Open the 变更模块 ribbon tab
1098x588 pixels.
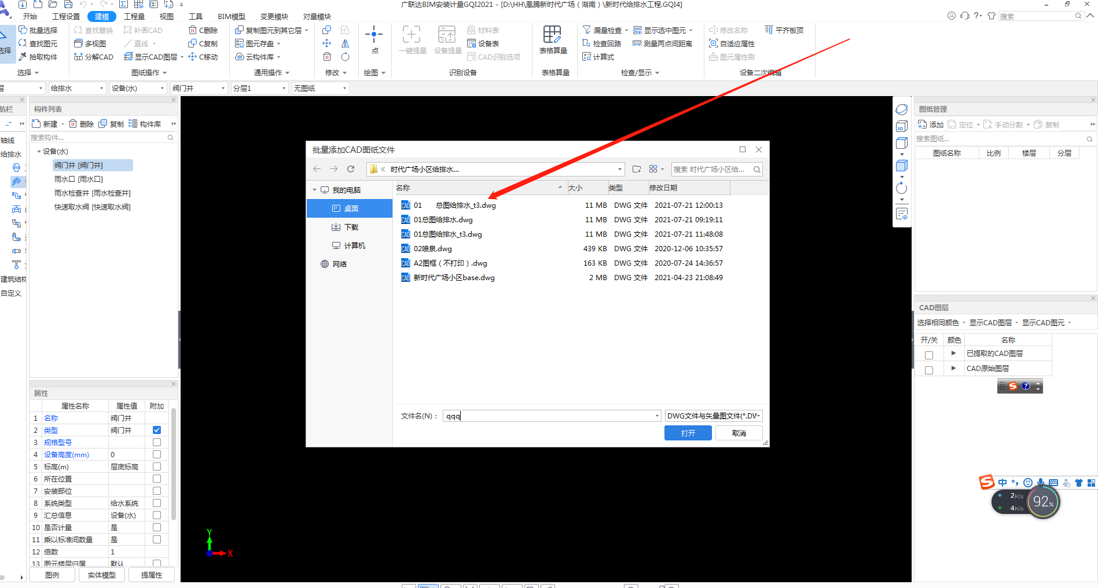[274, 16]
